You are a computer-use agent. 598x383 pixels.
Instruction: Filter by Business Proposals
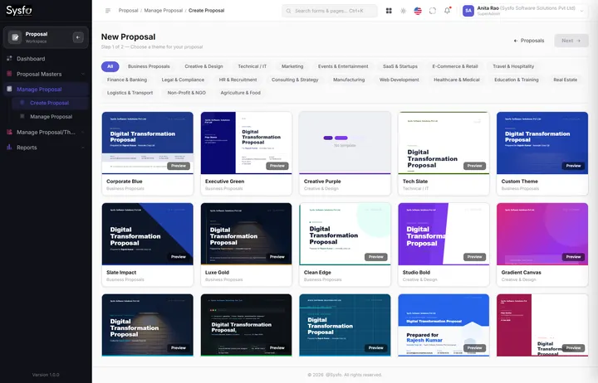(149, 66)
